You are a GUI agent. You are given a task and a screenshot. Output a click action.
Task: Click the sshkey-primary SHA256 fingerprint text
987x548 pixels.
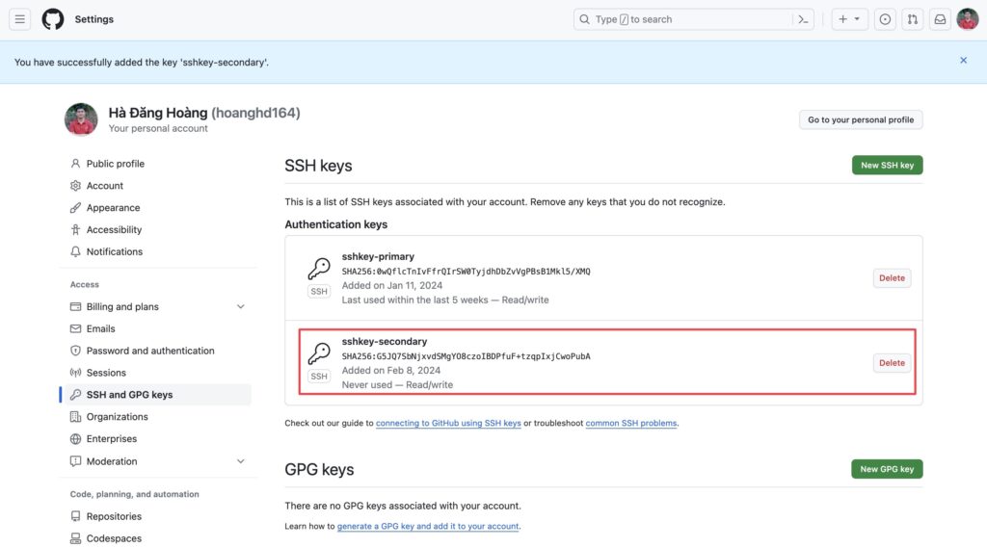(466, 272)
